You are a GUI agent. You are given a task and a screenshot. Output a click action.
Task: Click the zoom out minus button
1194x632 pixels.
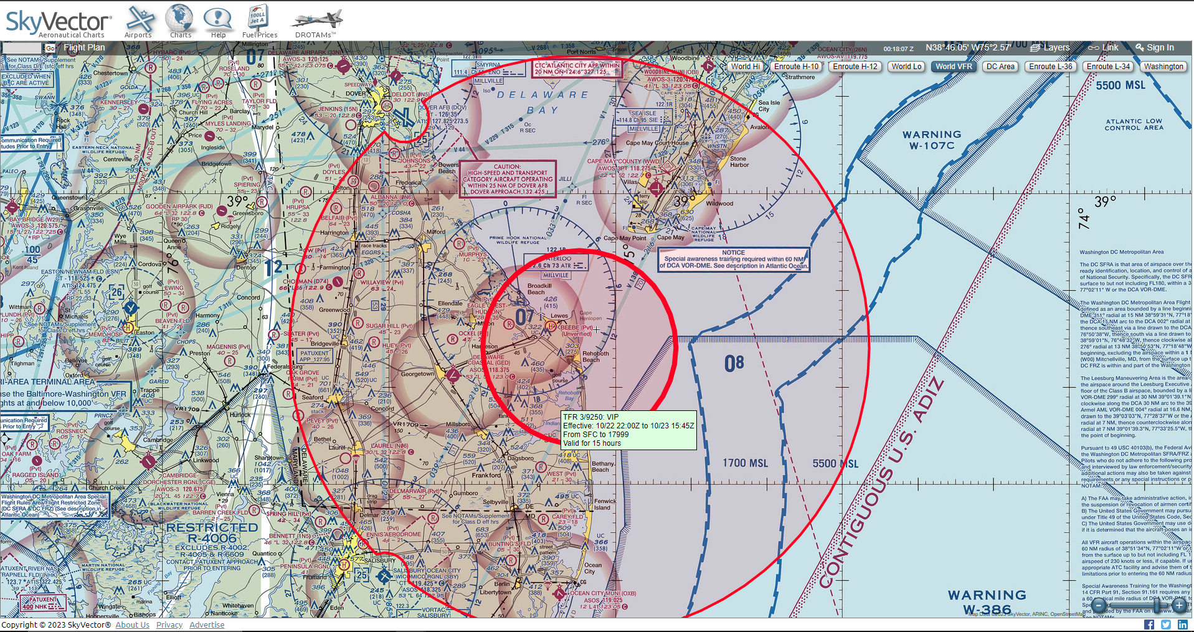click(1099, 605)
